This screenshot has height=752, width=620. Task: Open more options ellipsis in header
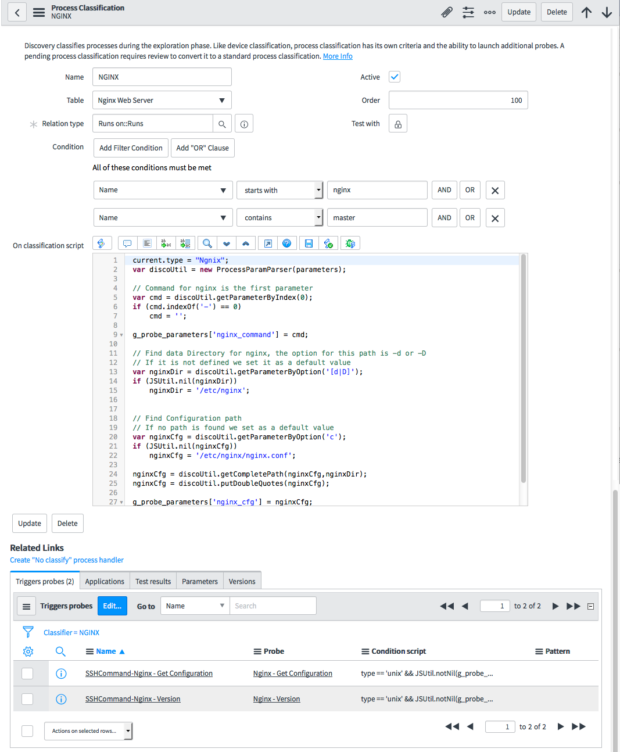coord(490,12)
